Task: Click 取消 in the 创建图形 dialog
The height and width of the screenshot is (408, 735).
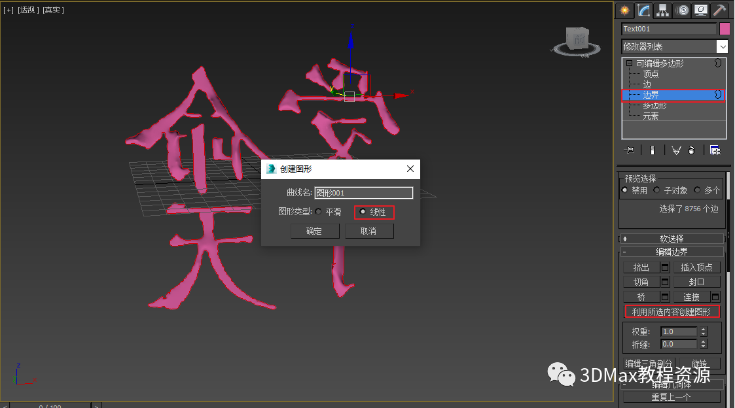Action: (x=369, y=231)
